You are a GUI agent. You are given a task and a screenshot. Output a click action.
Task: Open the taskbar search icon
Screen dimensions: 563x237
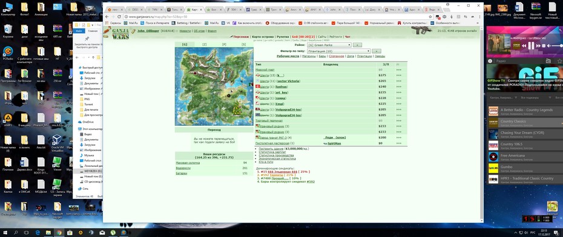pyautogui.click(x=16, y=233)
